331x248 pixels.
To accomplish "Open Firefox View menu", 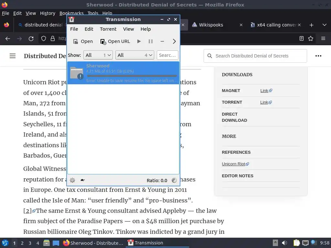I will [31, 13].
